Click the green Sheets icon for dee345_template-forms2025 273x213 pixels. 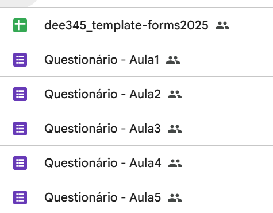coord(20,25)
